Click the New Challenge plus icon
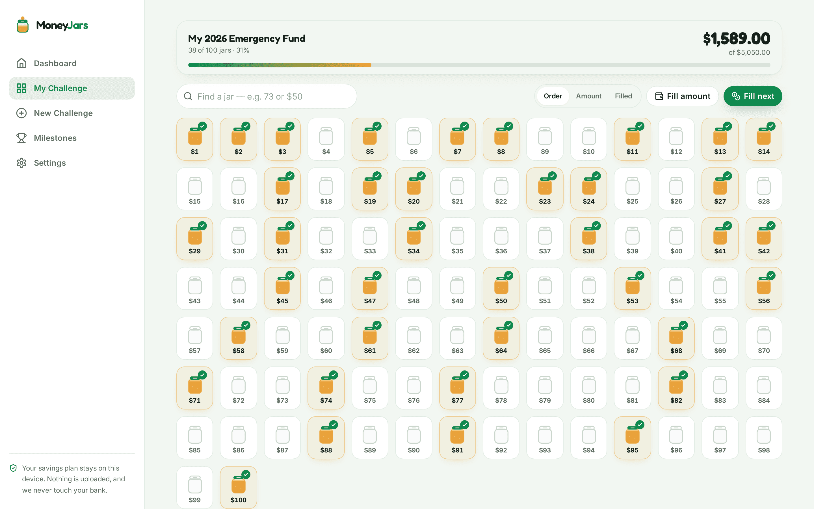 [21, 113]
